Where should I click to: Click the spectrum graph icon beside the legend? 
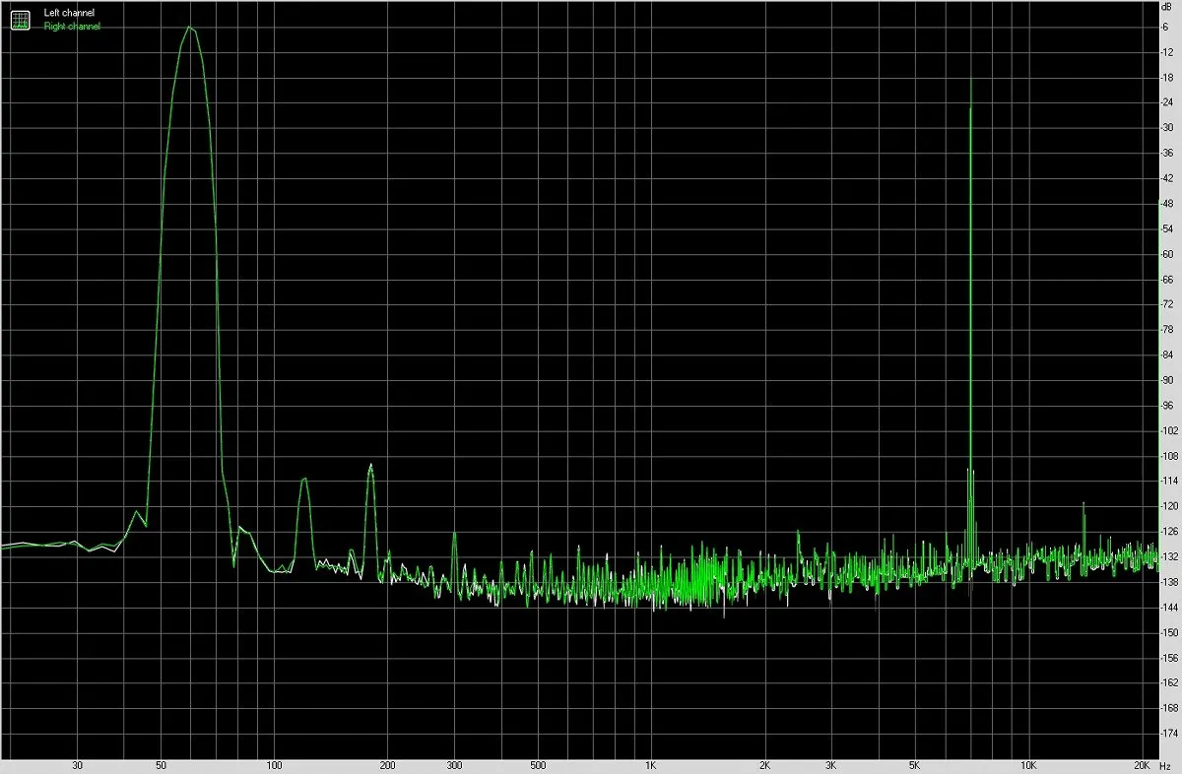tap(21, 19)
